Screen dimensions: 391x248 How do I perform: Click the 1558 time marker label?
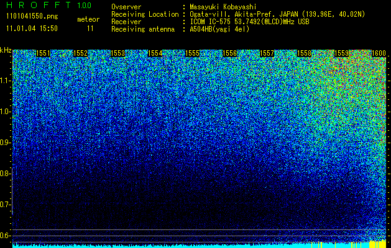coord(305,53)
